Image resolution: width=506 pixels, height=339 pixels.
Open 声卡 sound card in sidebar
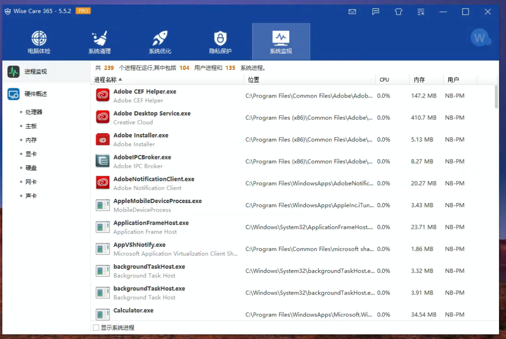[x=31, y=196]
